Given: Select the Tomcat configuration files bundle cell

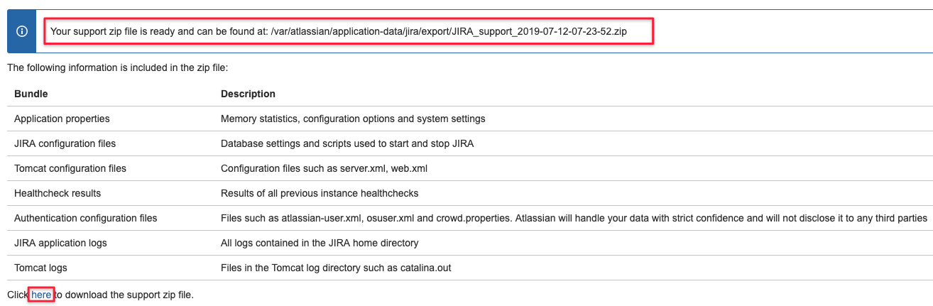Looking at the screenshot, I should [x=70, y=168].
